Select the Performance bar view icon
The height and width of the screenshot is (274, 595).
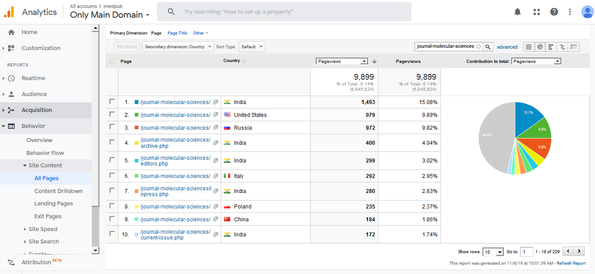[551, 47]
